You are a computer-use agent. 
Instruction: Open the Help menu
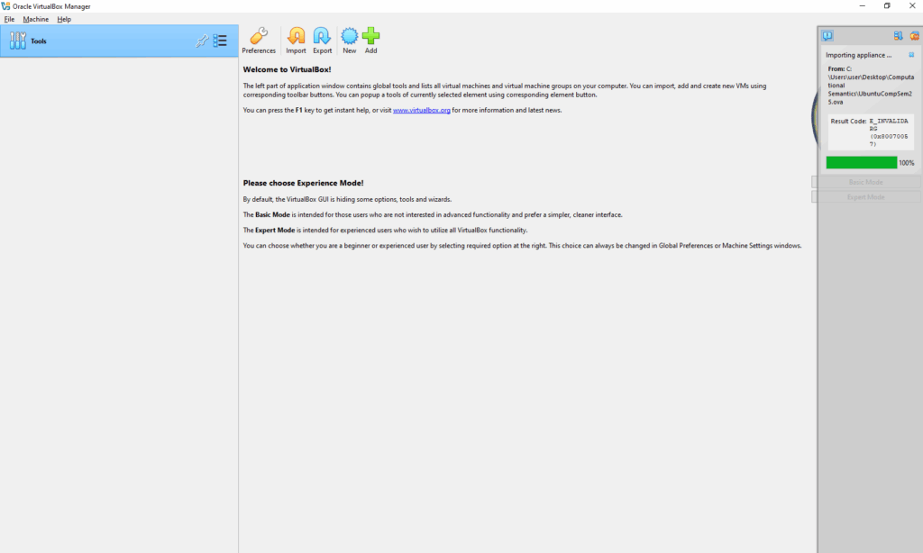tap(64, 19)
